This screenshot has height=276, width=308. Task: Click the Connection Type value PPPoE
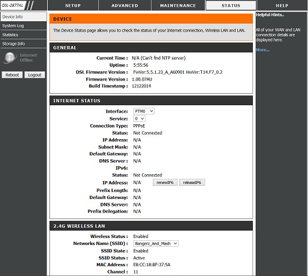(x=139, y=126)
